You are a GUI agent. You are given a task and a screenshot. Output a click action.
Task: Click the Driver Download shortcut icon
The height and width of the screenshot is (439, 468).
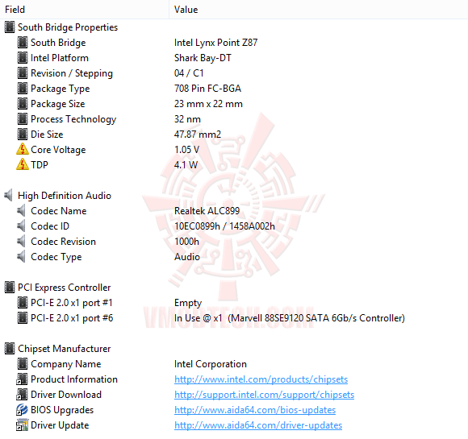(22, 395)
